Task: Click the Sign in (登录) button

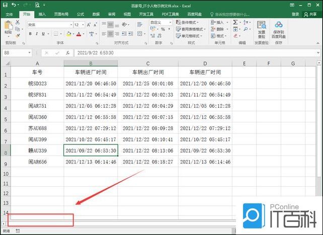Action: coord(295,14)
